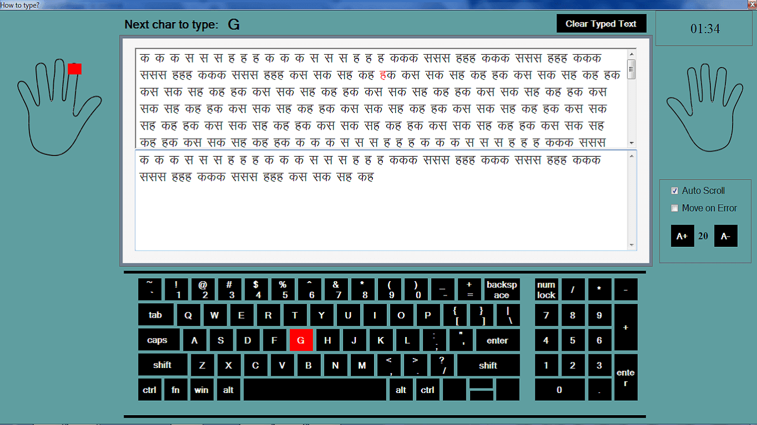757x425 pixels.
Task: Enable the Move on Error checkbox
Action: click(x=674, y=209)
